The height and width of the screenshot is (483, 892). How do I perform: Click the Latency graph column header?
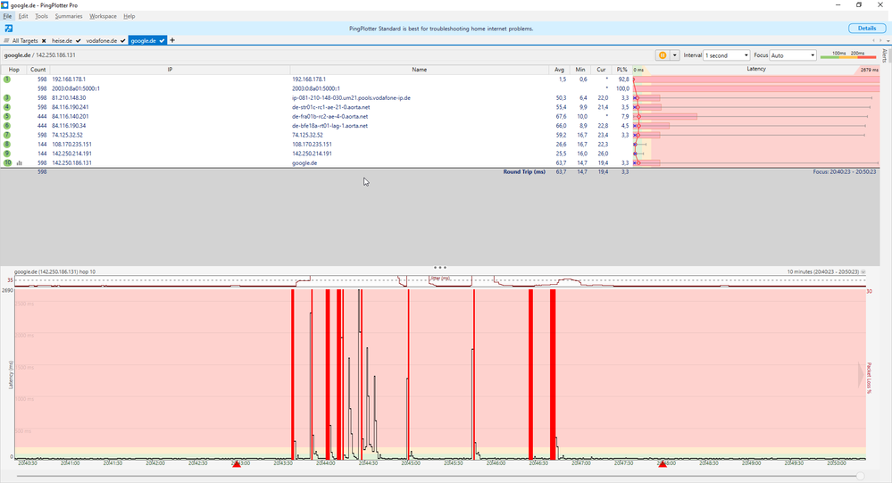point(756,69)
